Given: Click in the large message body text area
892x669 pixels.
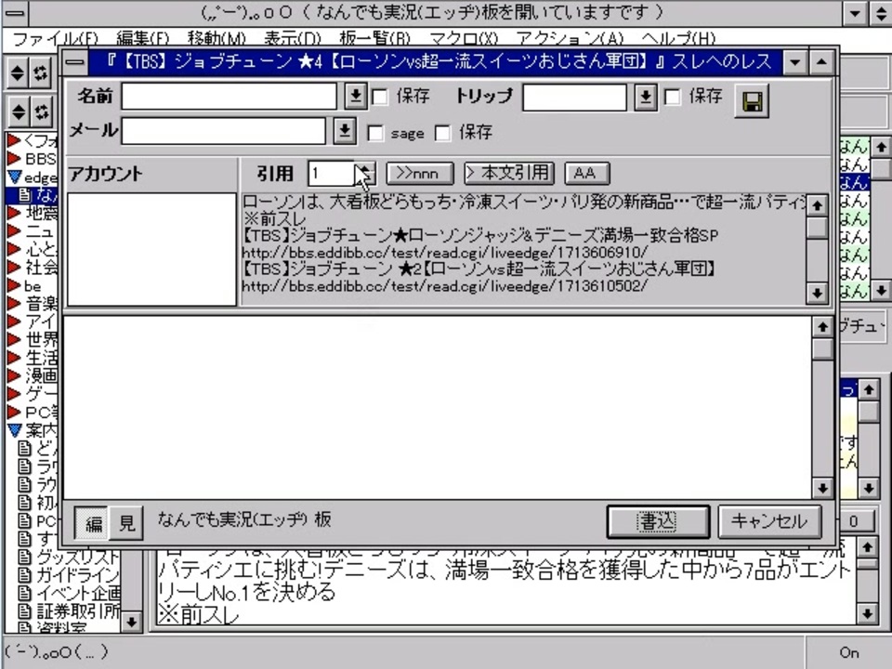Looking at the screenshot, I should (437, 407).
